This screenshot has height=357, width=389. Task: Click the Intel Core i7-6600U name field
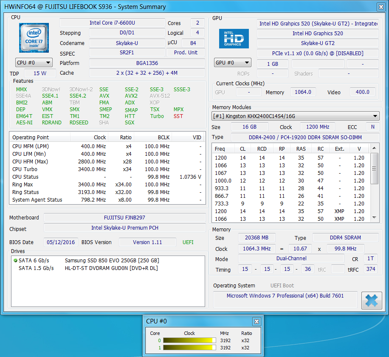112,23
